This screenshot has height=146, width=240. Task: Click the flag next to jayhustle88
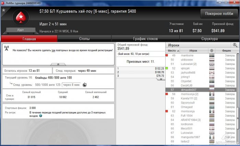pyautogui.click(x=212, y=72)
